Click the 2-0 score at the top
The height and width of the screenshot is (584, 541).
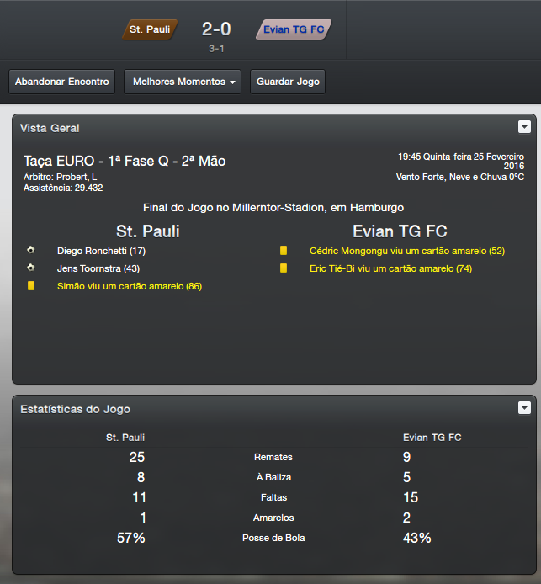click(x=216, y=29)
